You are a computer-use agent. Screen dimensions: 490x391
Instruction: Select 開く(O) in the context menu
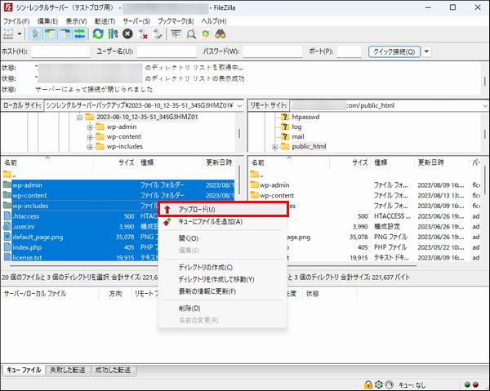pyautogui.click(x=222, y=238)
